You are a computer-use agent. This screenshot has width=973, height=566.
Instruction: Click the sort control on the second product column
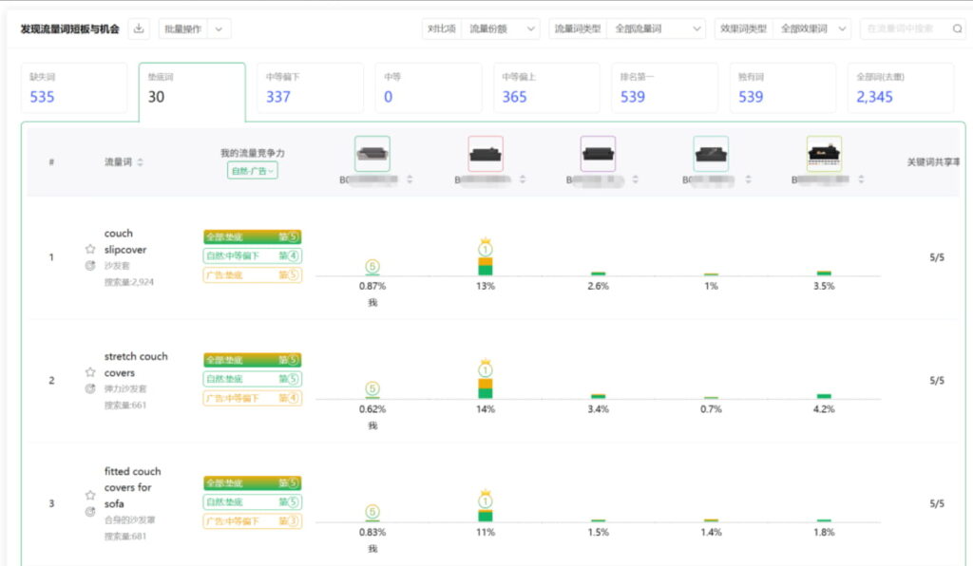[522, 179]
